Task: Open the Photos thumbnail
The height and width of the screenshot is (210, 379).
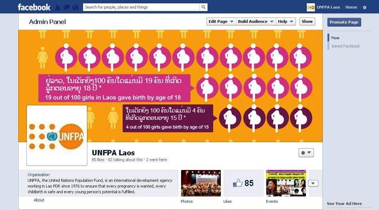Action: 201,183
